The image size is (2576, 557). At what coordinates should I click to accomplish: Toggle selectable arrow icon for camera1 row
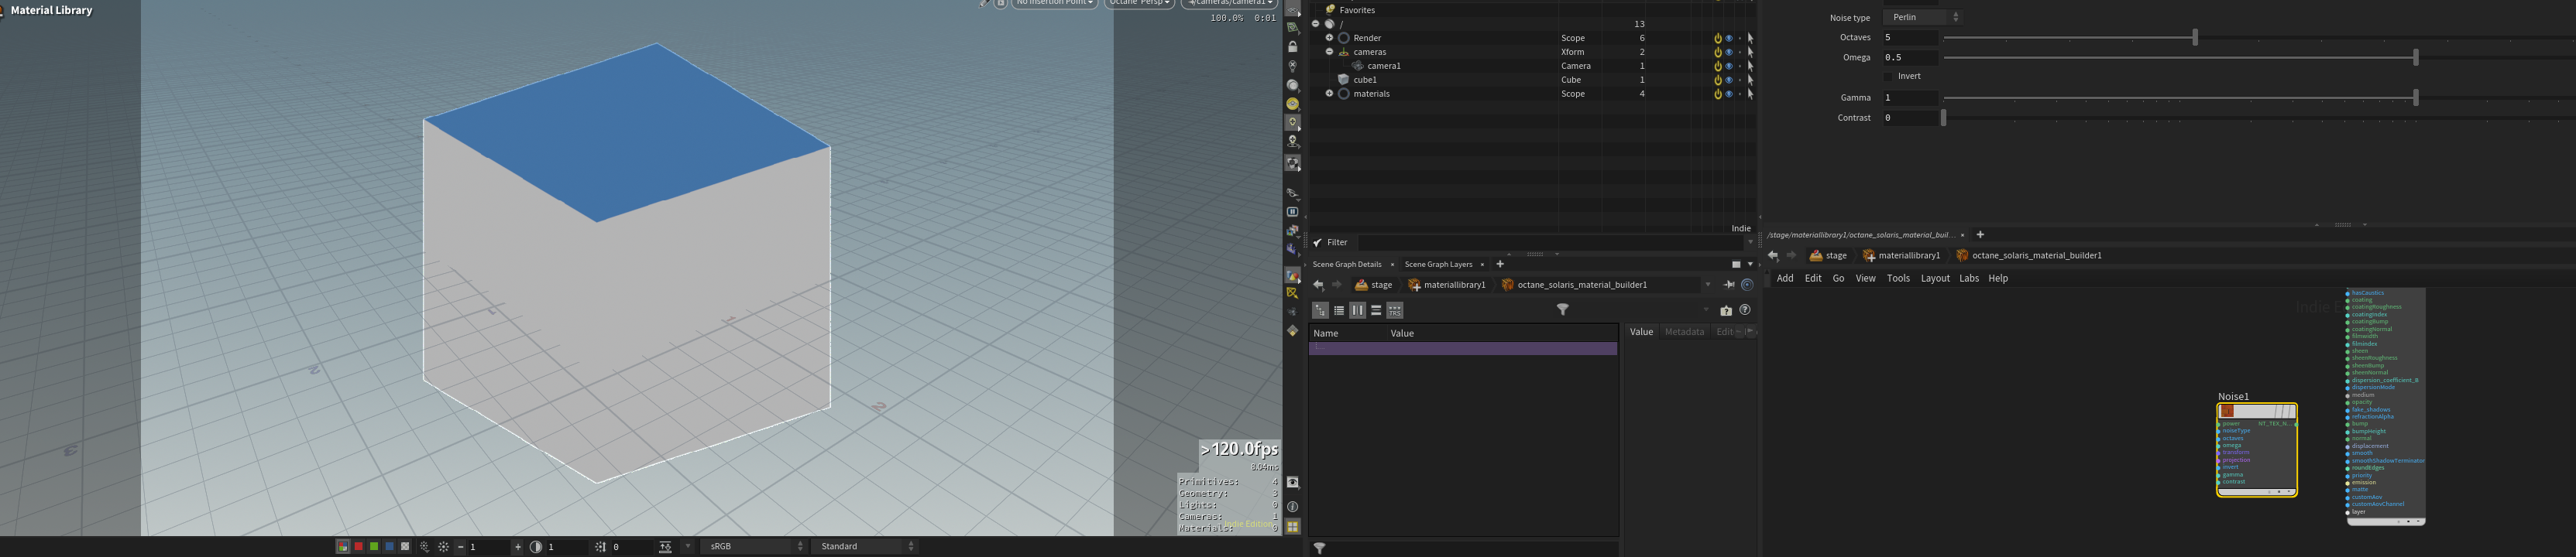[x=1750, y=66]
